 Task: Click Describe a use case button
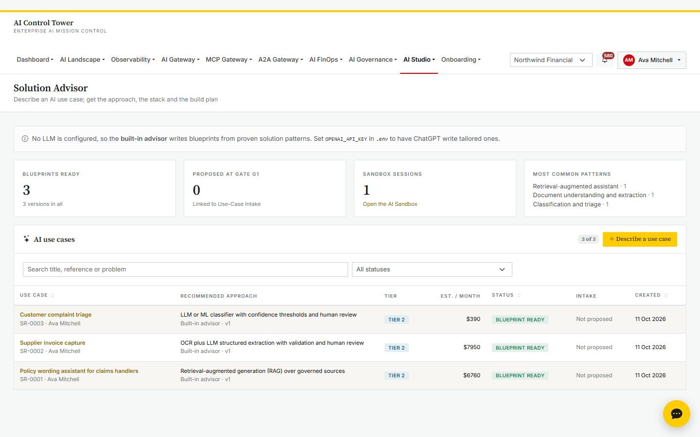pyautogui.click(x=640, y=239)
